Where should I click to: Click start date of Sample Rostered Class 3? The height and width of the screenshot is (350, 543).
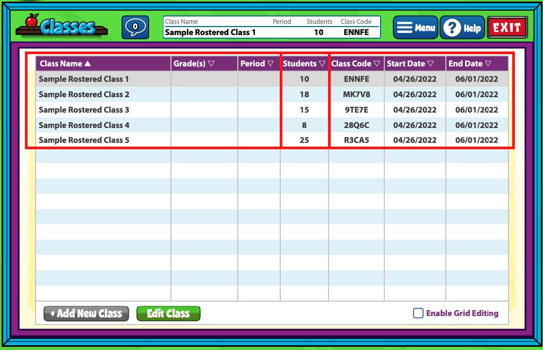pos(415,110)
